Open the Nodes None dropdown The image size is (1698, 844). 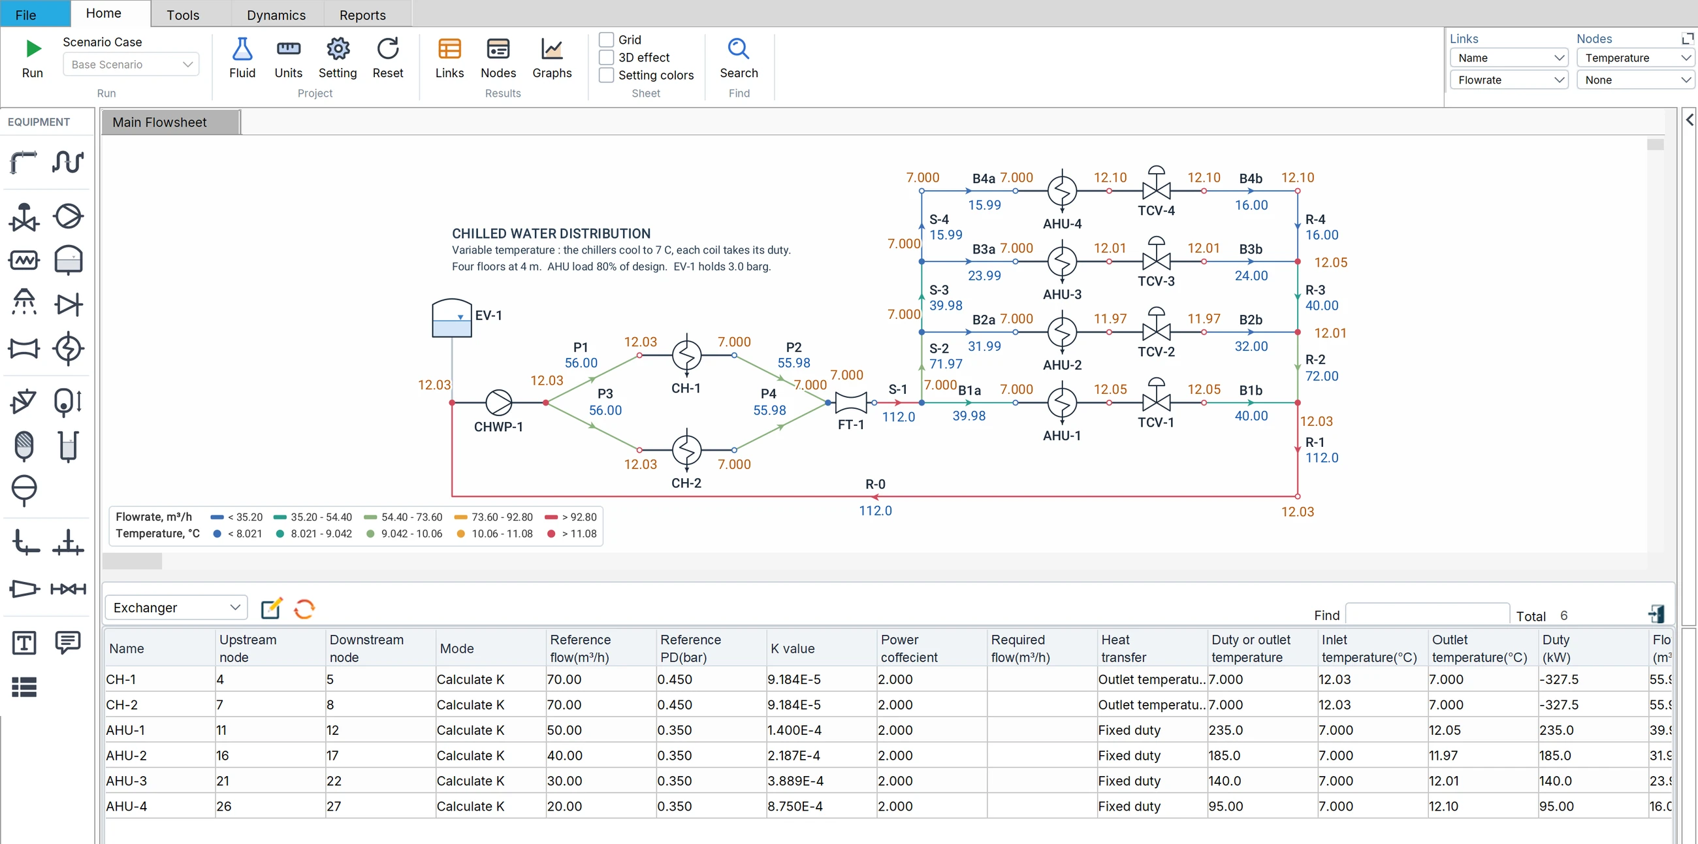(1635, 80)
